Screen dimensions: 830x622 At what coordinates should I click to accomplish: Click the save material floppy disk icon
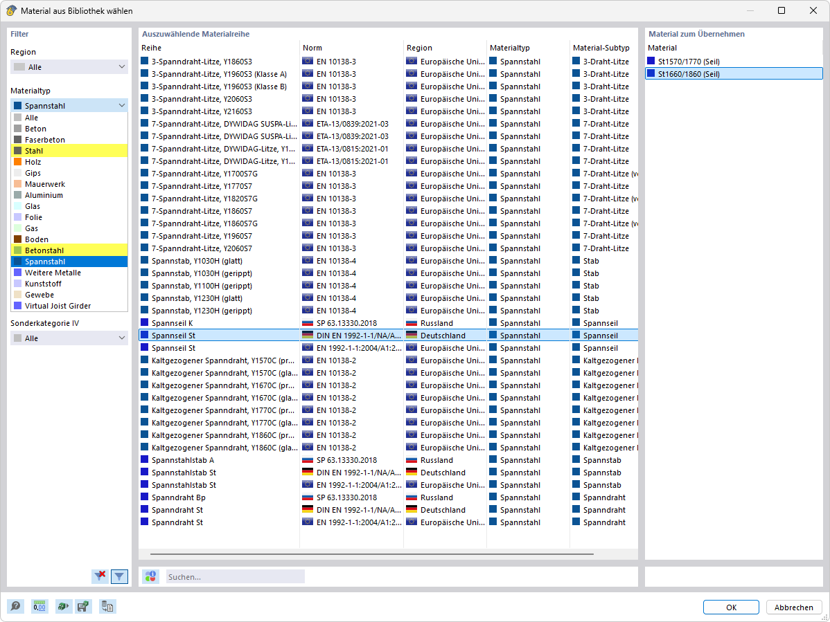[x=83, y=606]
